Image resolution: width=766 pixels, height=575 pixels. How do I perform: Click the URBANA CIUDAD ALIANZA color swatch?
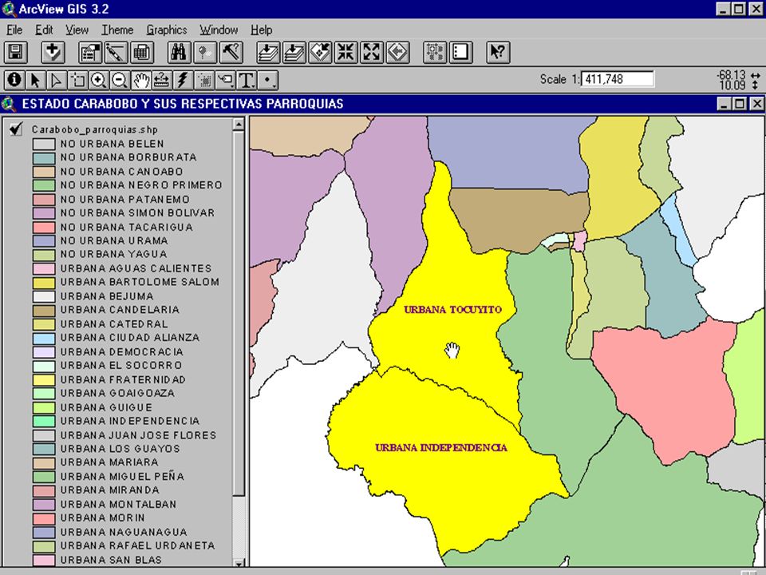coord(43,338)
